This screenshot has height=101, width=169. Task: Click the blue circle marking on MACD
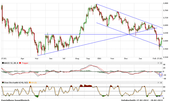(161, 74)
